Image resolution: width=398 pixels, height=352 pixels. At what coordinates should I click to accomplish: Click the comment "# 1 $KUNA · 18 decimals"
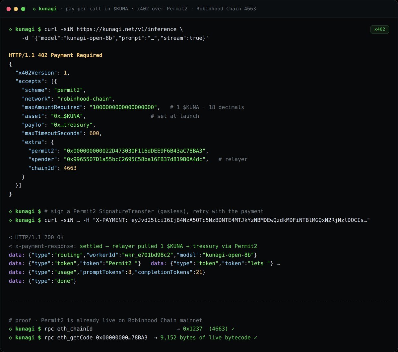pyautogui.click(x=207, y=107)
